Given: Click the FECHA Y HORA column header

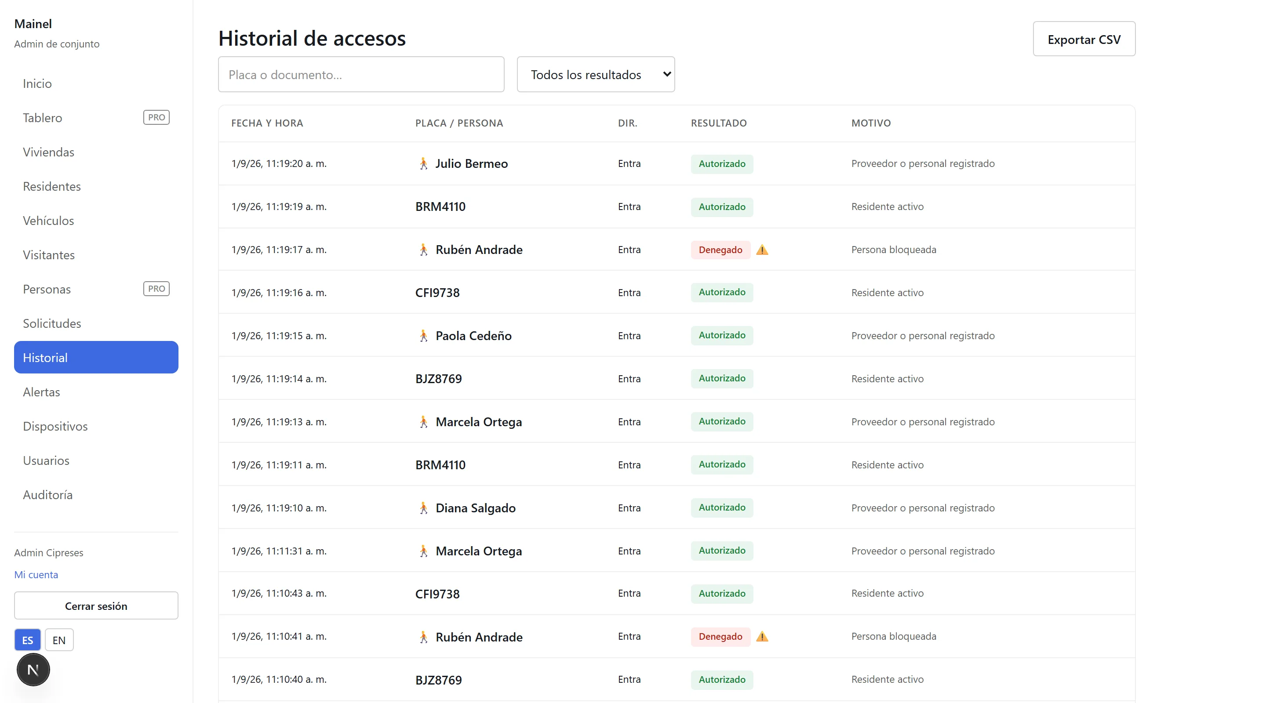Looking at the screenshot, I should click(267, 123).
